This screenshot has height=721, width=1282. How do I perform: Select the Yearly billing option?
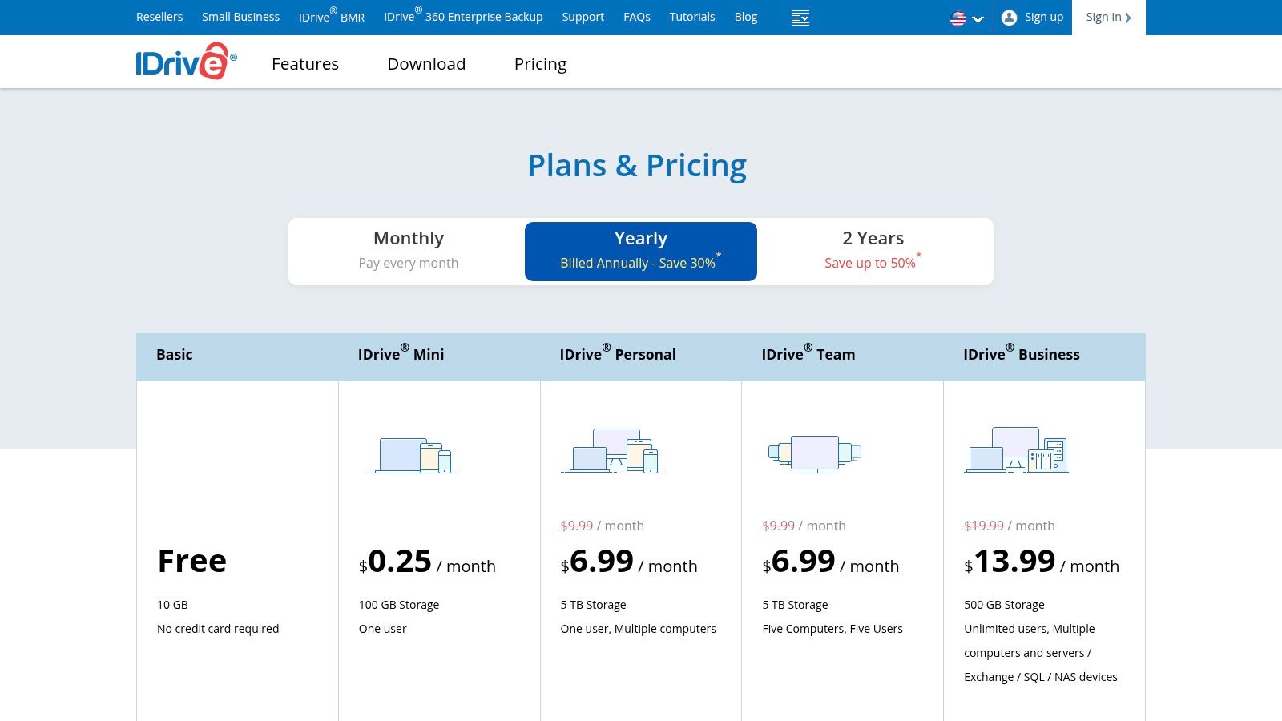click(641, 252)
